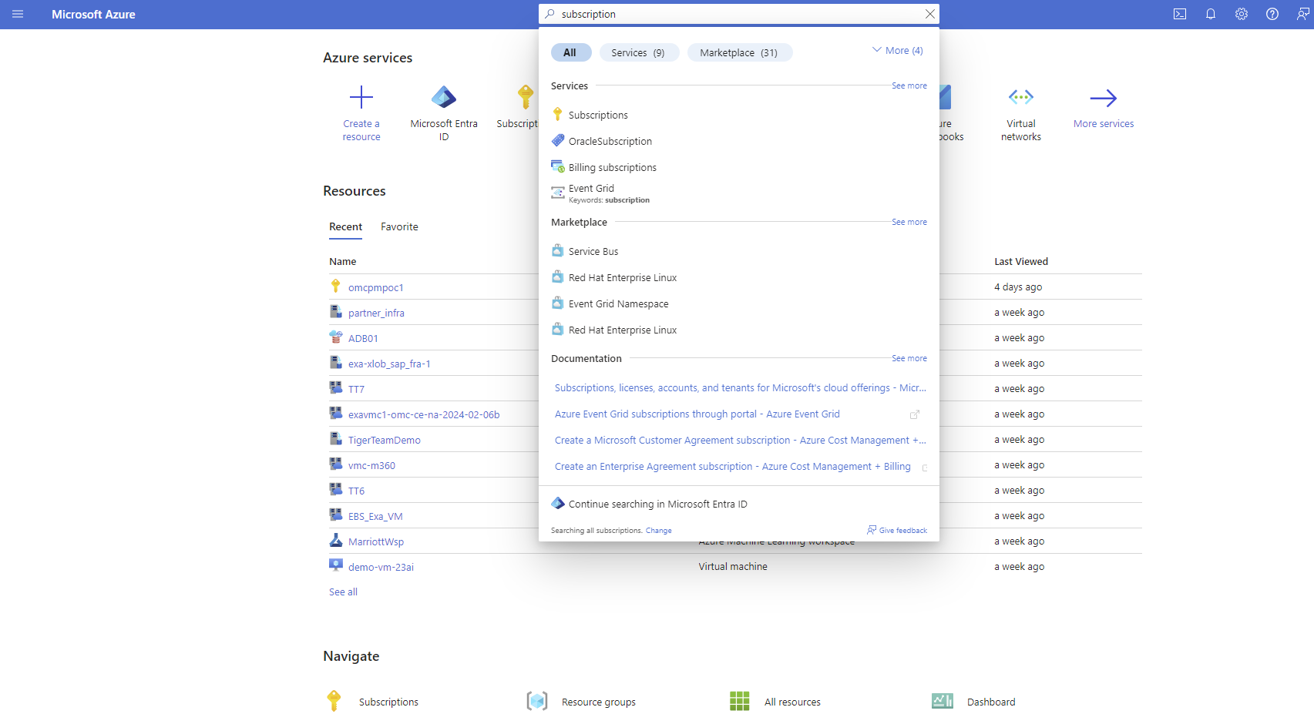Sort by Name column header
This screenshot has height=724, width=1314.
343,262
